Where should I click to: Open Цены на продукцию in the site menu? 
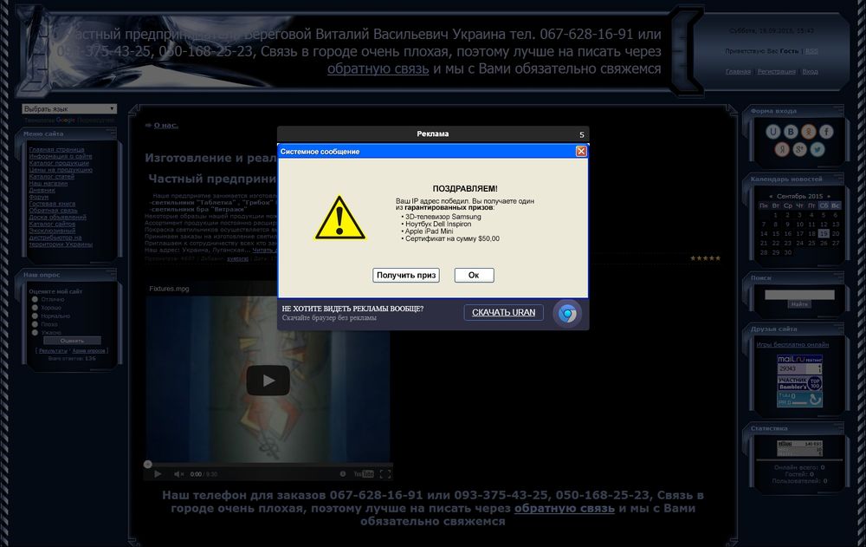61,170
